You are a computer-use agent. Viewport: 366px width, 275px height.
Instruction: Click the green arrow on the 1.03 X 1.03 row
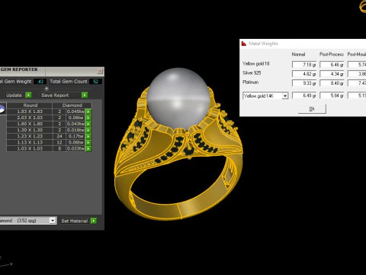88,149
